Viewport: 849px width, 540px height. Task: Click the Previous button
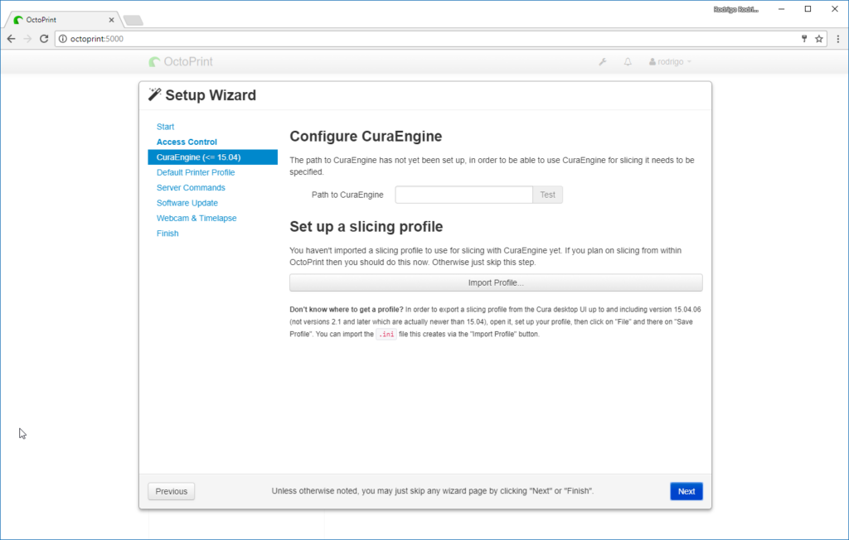click(x=171, y=491)
